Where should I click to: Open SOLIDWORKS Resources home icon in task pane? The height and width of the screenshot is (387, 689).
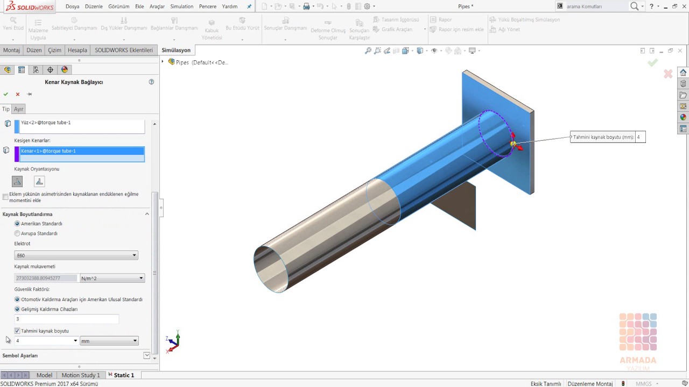coord(683,73)
